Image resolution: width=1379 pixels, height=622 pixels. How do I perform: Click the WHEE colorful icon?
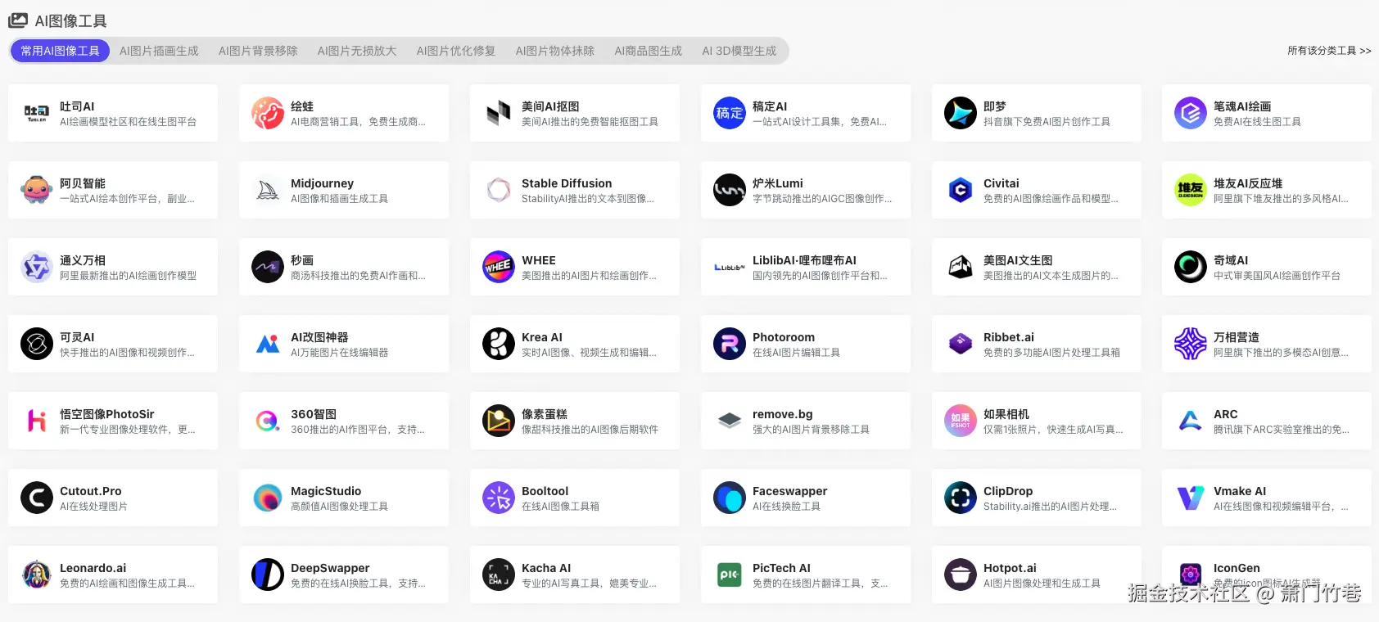tap(499, 267)
